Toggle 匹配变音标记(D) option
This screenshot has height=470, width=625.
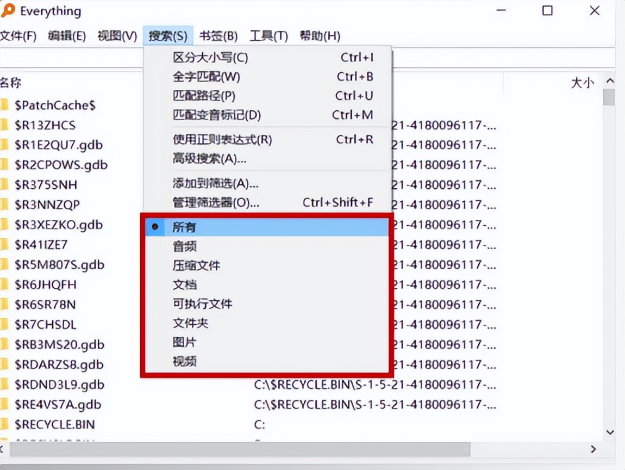267,115
